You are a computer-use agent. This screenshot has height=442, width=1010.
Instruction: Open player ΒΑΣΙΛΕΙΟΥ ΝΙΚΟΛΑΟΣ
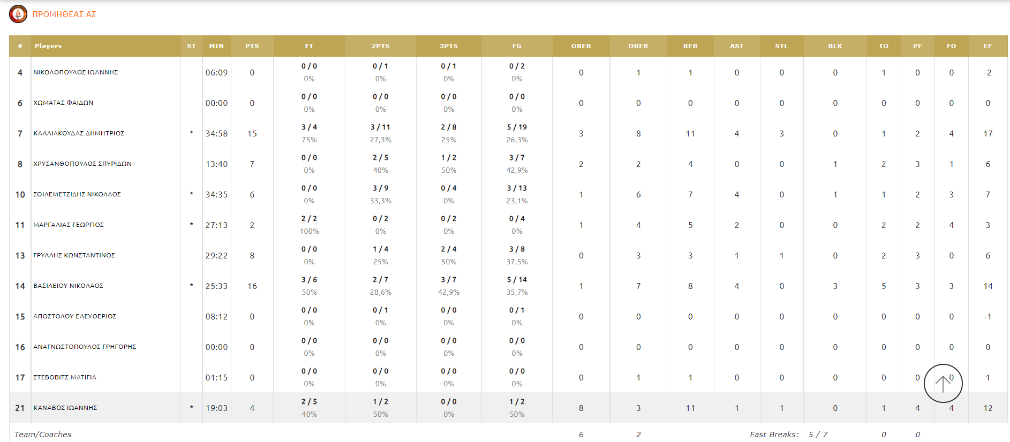click(69, 286)
